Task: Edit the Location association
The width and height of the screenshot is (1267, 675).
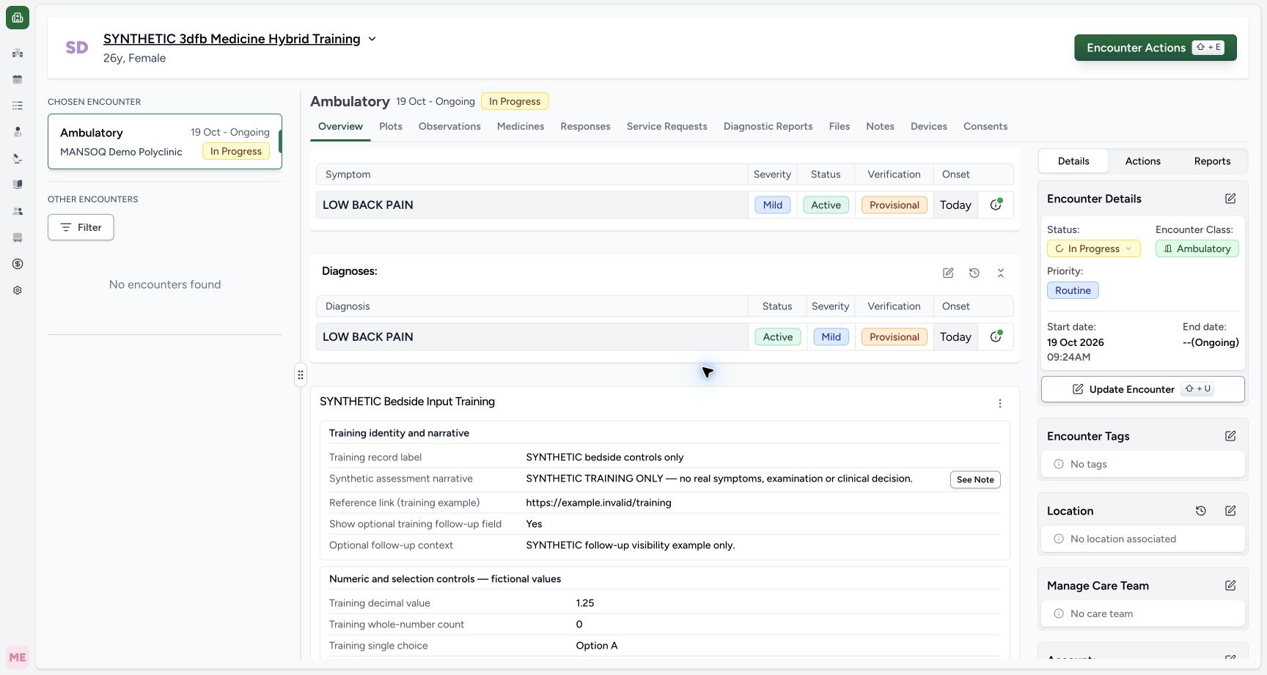Action: point(1230,511)
